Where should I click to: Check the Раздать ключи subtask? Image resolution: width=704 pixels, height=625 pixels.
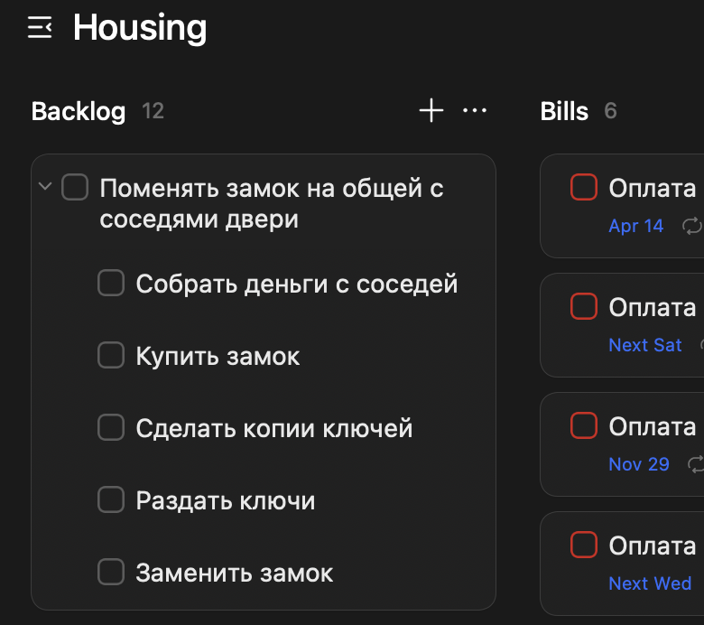[110, 499]
